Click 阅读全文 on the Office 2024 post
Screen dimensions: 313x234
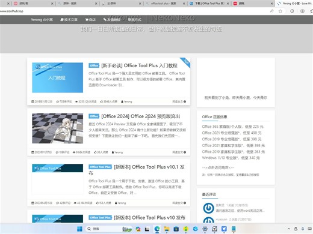179,152
